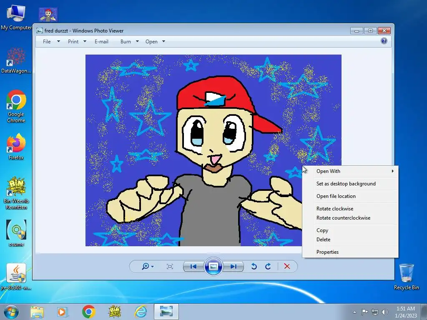Open the volume speaker icon
This screenshot has height=320, width=427.
(x=385, y=312)
